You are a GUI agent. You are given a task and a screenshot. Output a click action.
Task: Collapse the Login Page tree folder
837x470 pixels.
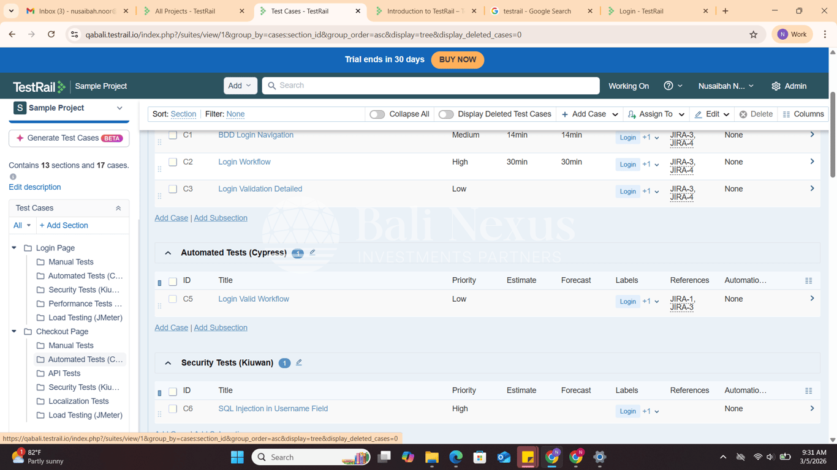coord(14,248)
